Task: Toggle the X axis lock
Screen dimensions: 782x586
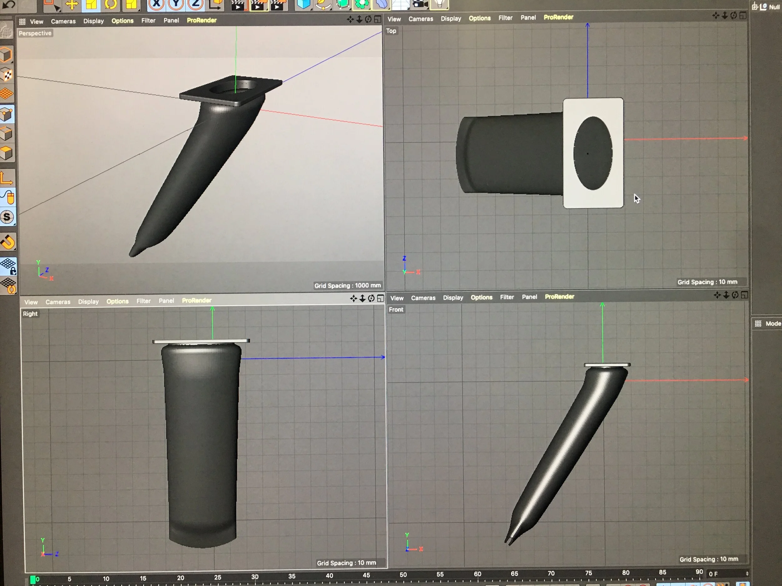Action: 156,4
